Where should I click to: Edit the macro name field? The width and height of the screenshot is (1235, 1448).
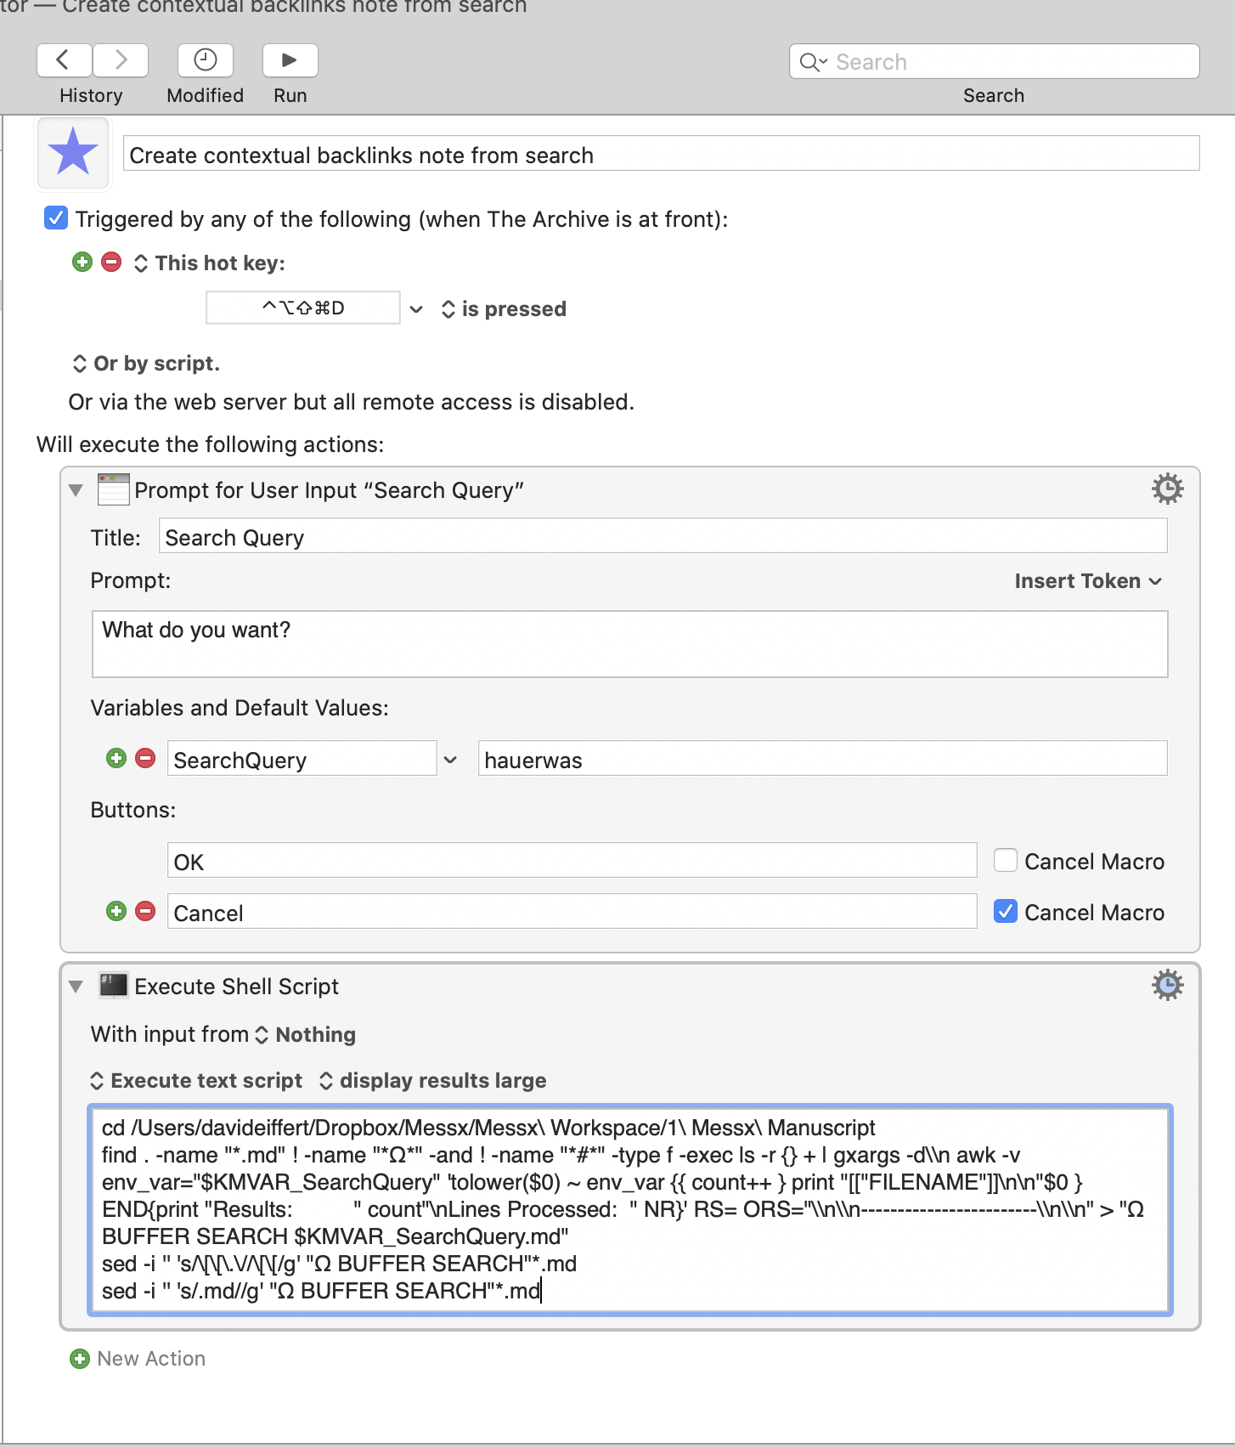click(661, 154)
